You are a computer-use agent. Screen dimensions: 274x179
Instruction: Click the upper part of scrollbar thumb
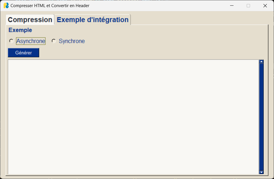(x=261, y=78)
